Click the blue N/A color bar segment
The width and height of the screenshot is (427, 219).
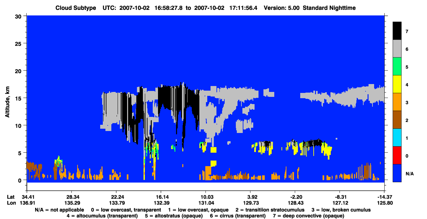coord(397,173)
